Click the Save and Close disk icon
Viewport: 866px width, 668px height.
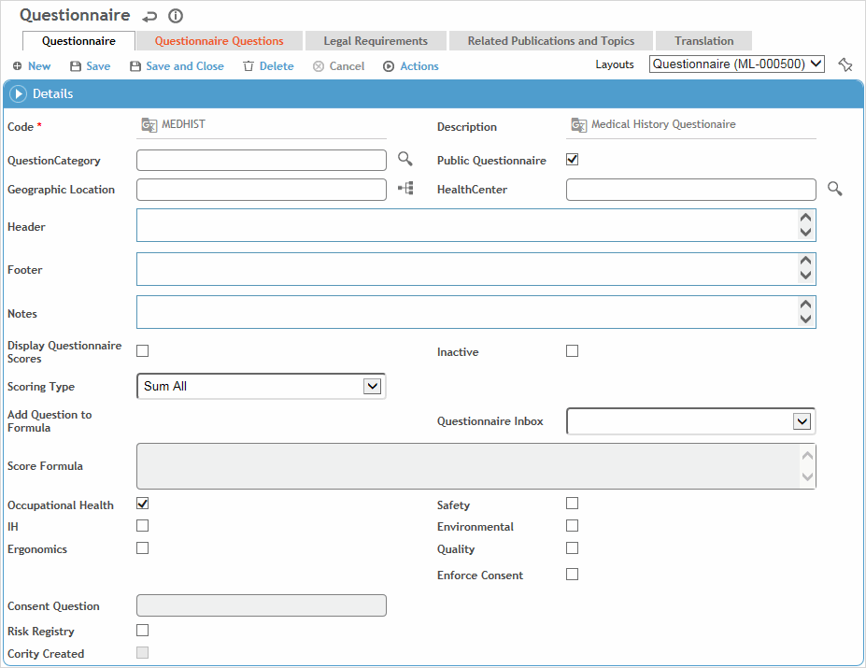135,66
